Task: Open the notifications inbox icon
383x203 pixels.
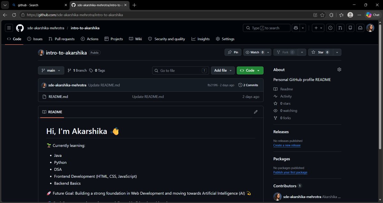Action: 360,28
